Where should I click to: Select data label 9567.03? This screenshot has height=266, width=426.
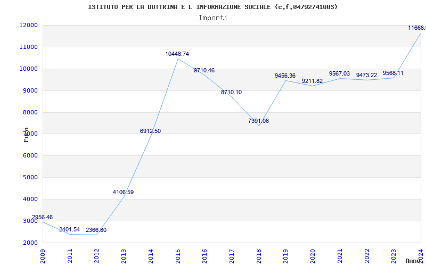tap(339, 74)
